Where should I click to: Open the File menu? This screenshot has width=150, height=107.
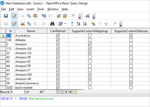point(4,9)
